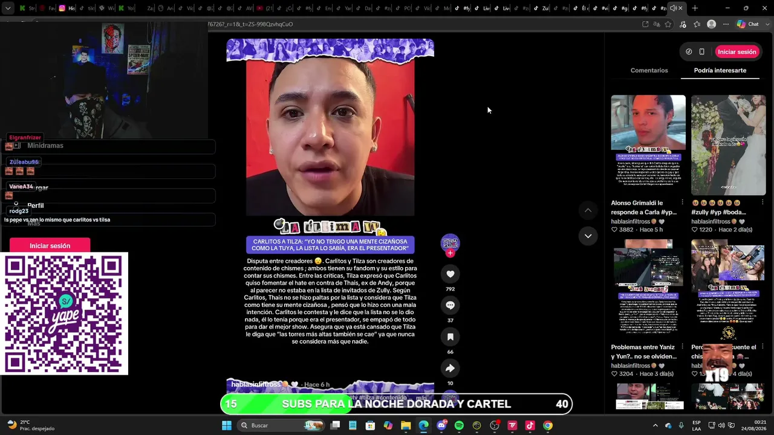Open the Alonso Grimaldi recommended video thumbnail
This screenshot has height=435, width=774.
click(x=648, y=145)
